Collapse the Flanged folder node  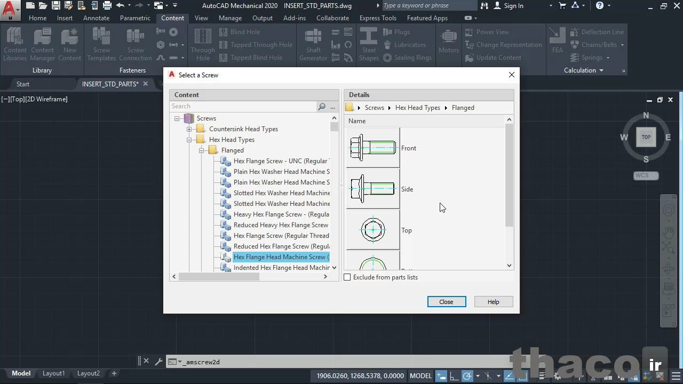(201, 150)
